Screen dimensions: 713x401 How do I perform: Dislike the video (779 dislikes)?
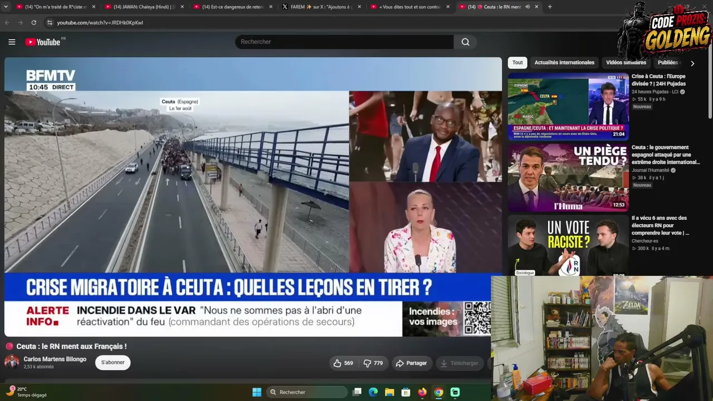373,363
